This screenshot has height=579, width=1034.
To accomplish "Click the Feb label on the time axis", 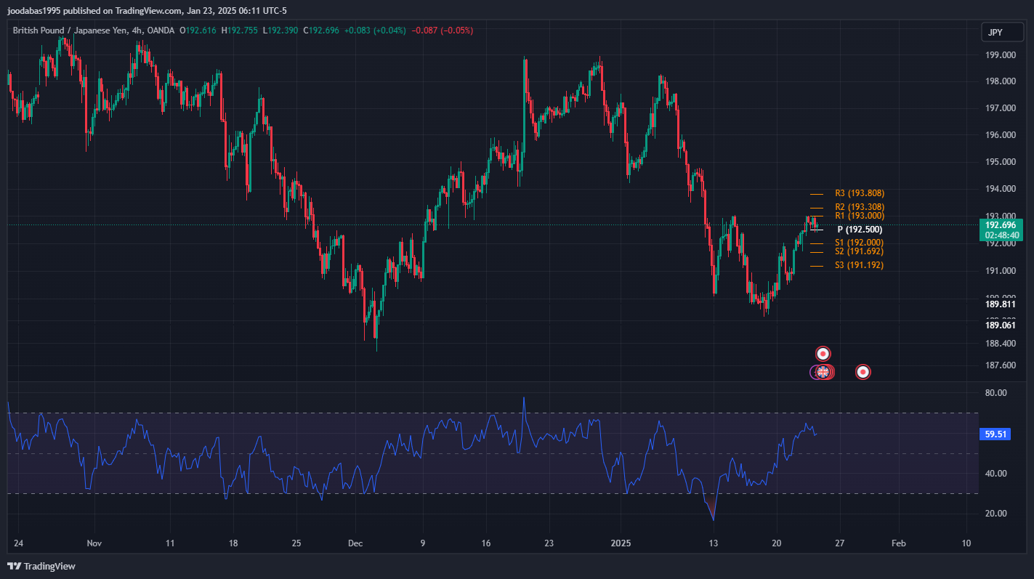I will coord(898,543).
